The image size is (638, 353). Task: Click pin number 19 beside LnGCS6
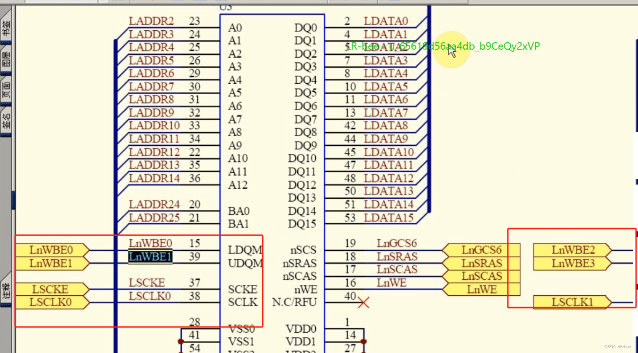(350, 243)
